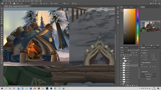Toggle lock all padlock icon
The height and width of the screenshot is (90, 161).
pyautogui.click(x=131, y=55)
